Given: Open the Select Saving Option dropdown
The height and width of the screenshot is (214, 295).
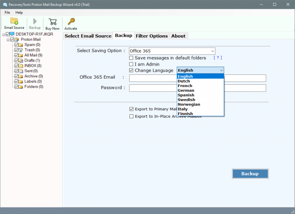Looking at the screenshot, I should pyautogui.click(x=172, y=51).
